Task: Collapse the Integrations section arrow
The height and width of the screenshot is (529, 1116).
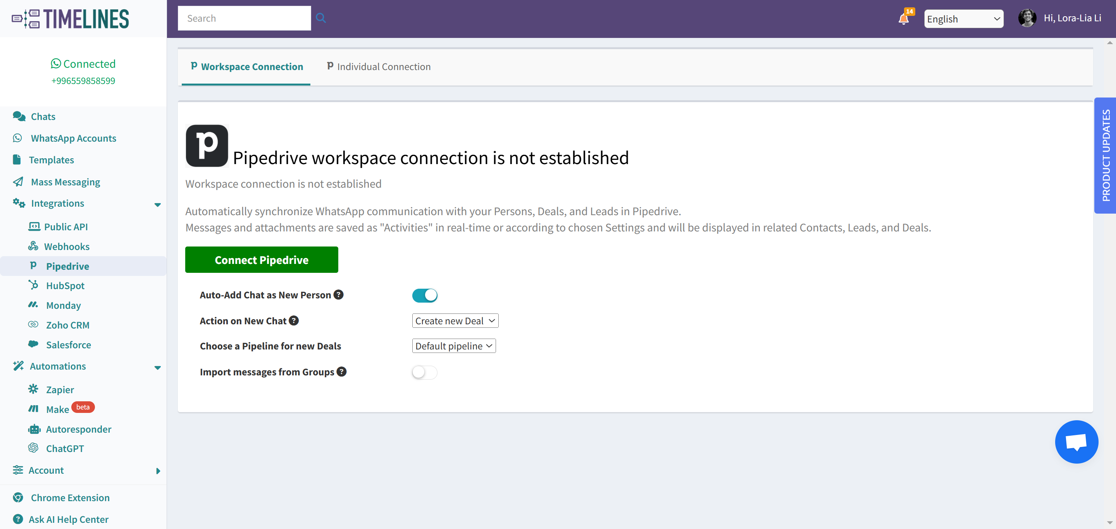Action: (158, 205)
